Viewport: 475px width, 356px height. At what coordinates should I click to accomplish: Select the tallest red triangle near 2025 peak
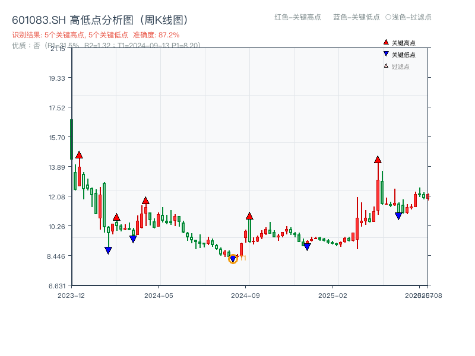point(378,159)
